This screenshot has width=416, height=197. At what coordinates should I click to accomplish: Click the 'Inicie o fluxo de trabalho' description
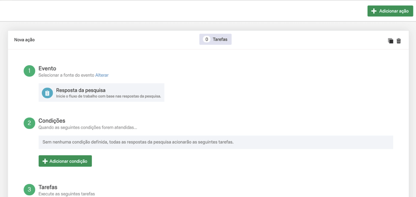(x=108, y=96)
